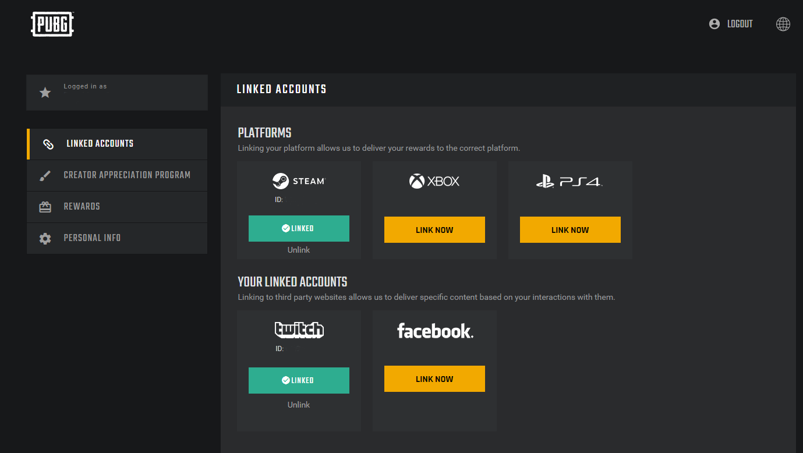Open the globe language selector
Image resolution: width=803 pixels, height=453 pixels.
(783, 24)
